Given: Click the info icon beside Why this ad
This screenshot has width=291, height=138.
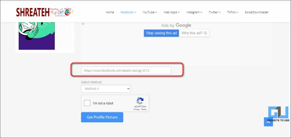Looking at the screenshot, I should pyautogui.click(x=205, y=33).
